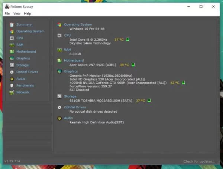223x169 pixels.
Task: Select Storage in the sidebar
Action: point(22,65)
